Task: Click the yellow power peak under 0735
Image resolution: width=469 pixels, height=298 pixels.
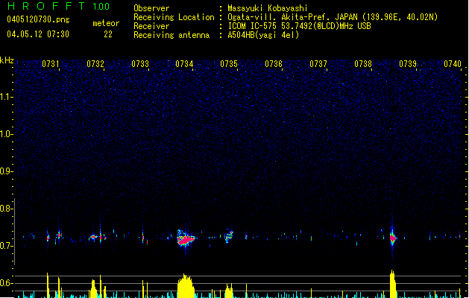Action: coord(229,291)
